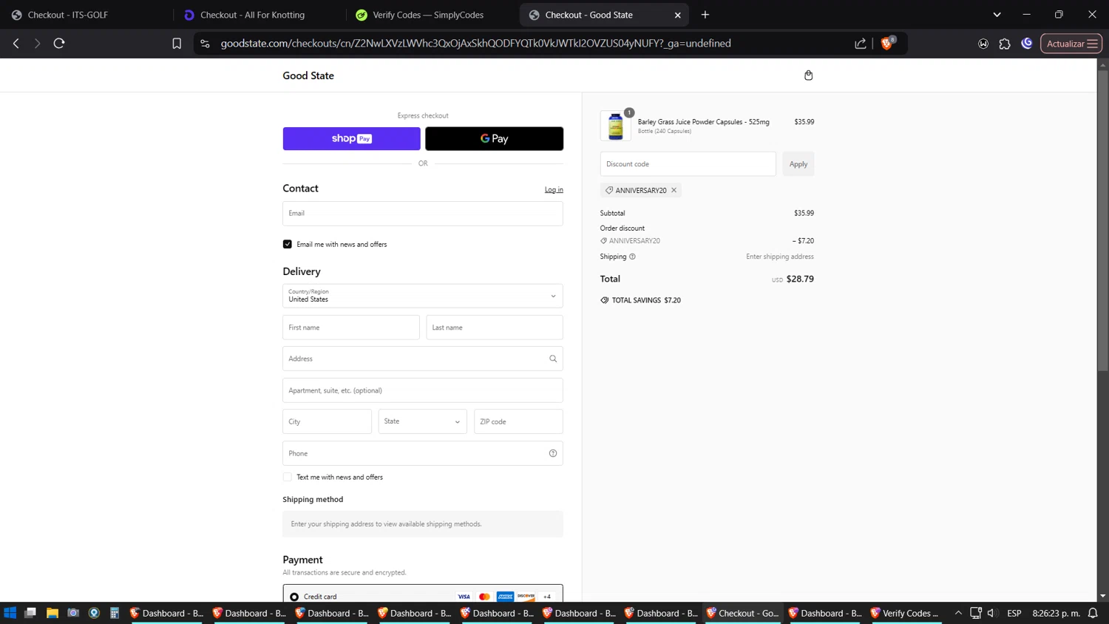Reload the checkout page

coord(59,44)
